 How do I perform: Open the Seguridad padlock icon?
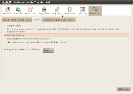click(x=44, y=11)
